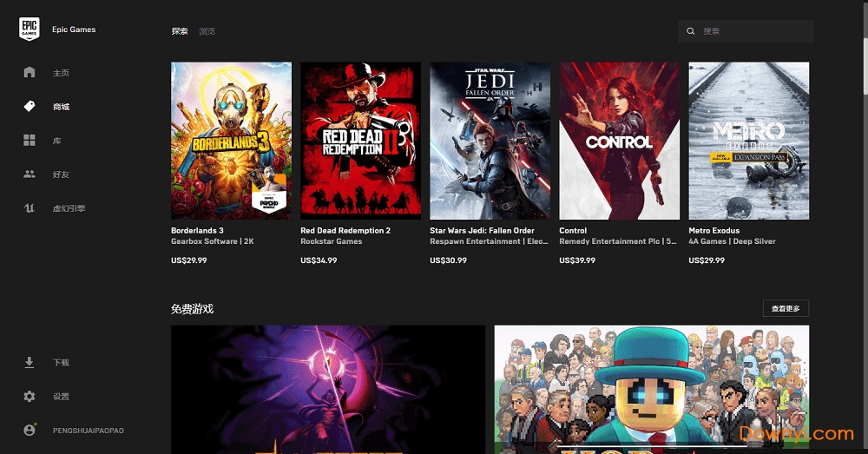Open the Borderlands 3 cover thumbnail
Image resolution: width=868 pixels, height=454 pixels.
pyautogui.click(x=232, y=141)
